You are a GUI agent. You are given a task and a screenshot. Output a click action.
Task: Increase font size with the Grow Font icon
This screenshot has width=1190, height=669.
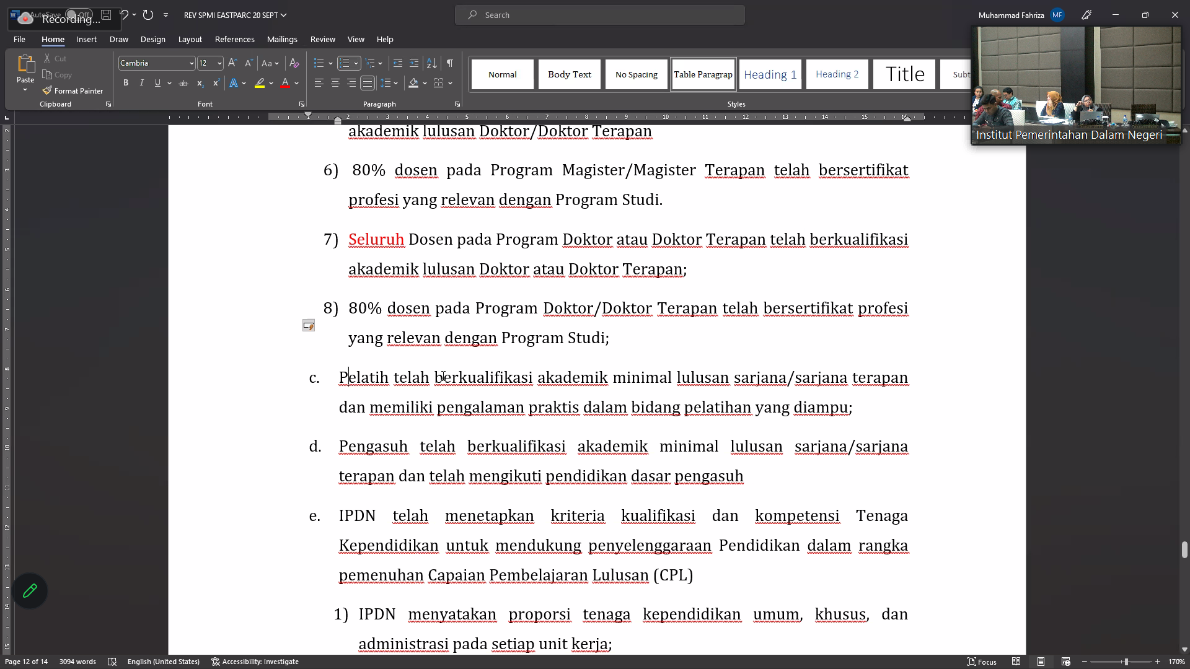tap(232, 63)
